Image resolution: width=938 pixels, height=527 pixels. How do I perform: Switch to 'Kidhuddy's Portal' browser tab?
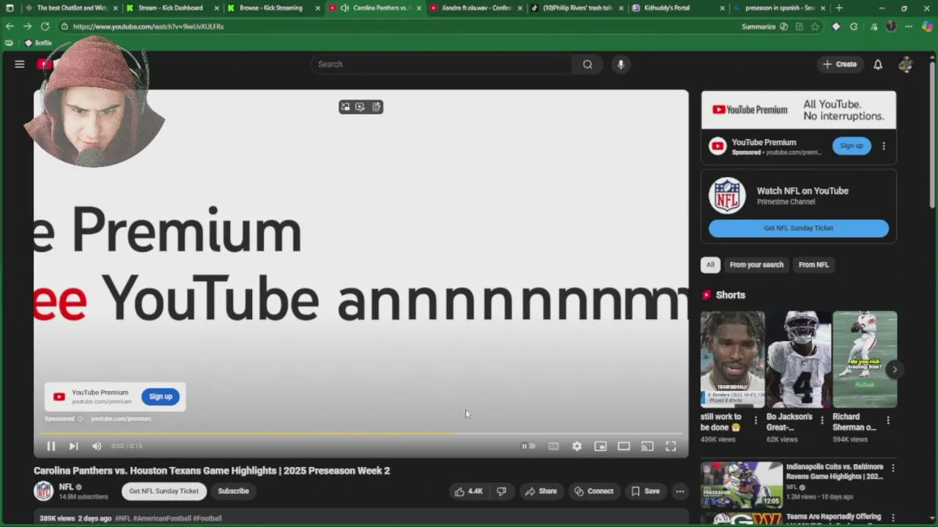[x=667, y=8]
